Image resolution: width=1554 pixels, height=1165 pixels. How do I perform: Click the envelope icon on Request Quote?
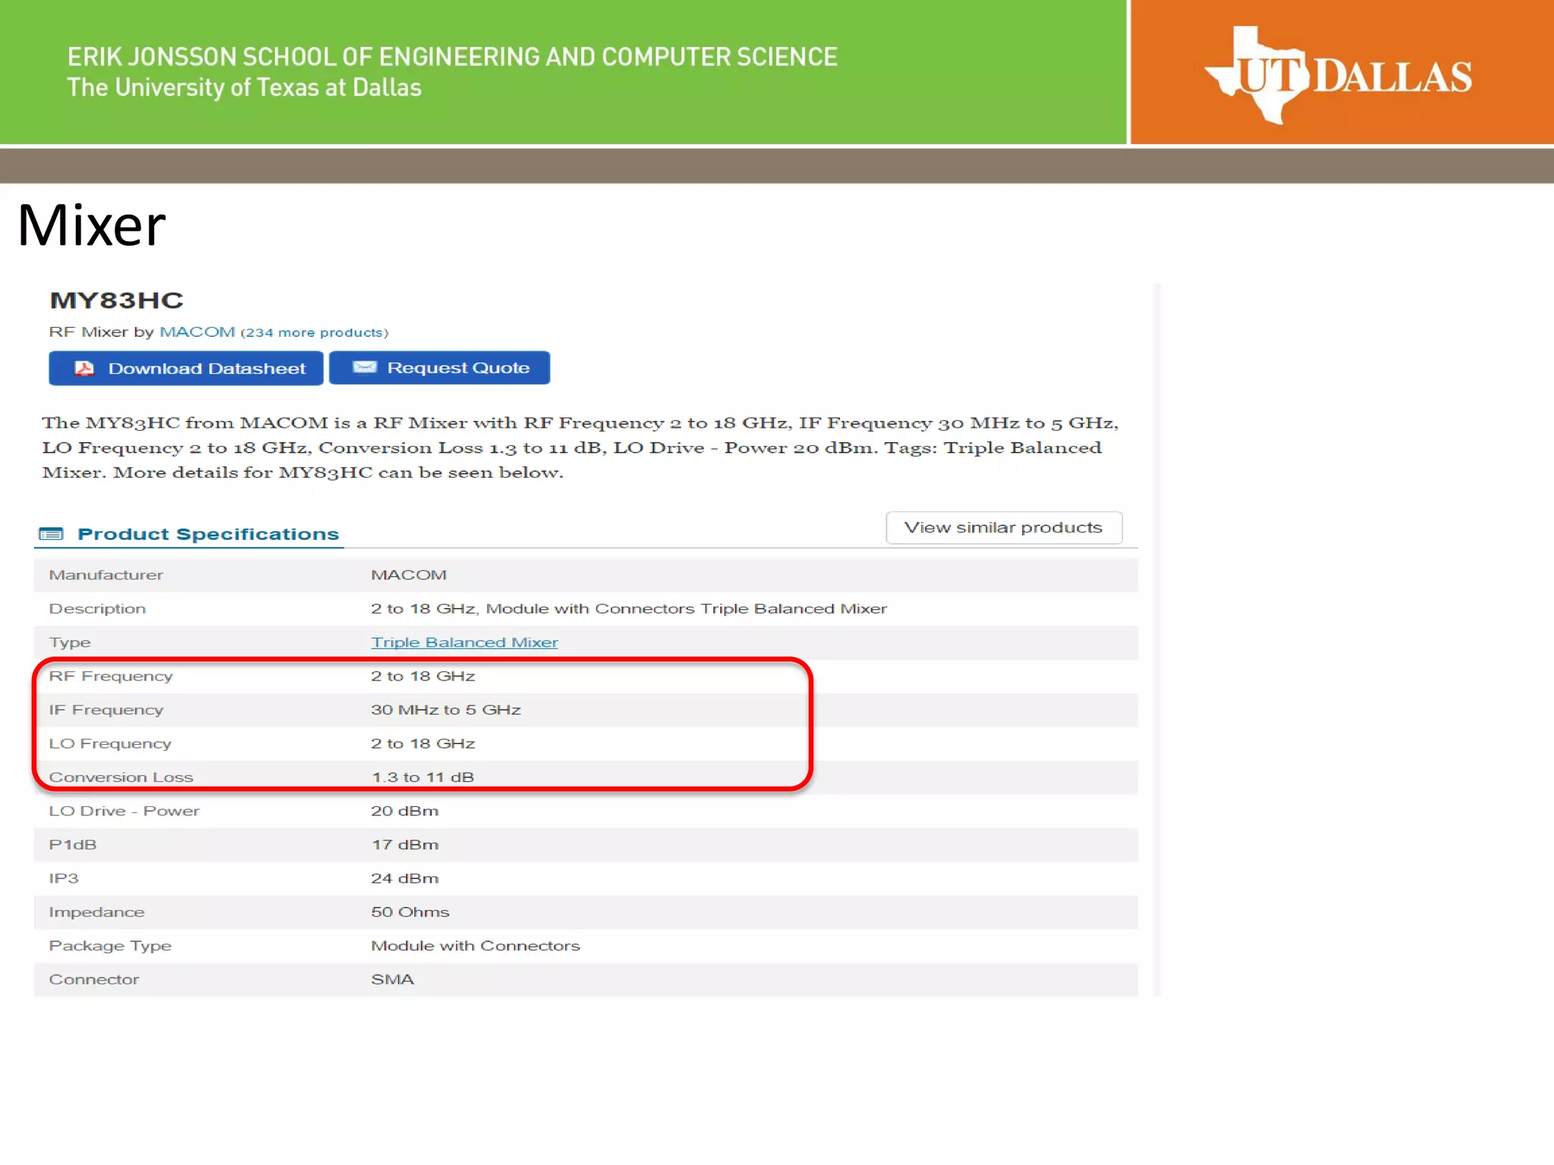[365, 368]
